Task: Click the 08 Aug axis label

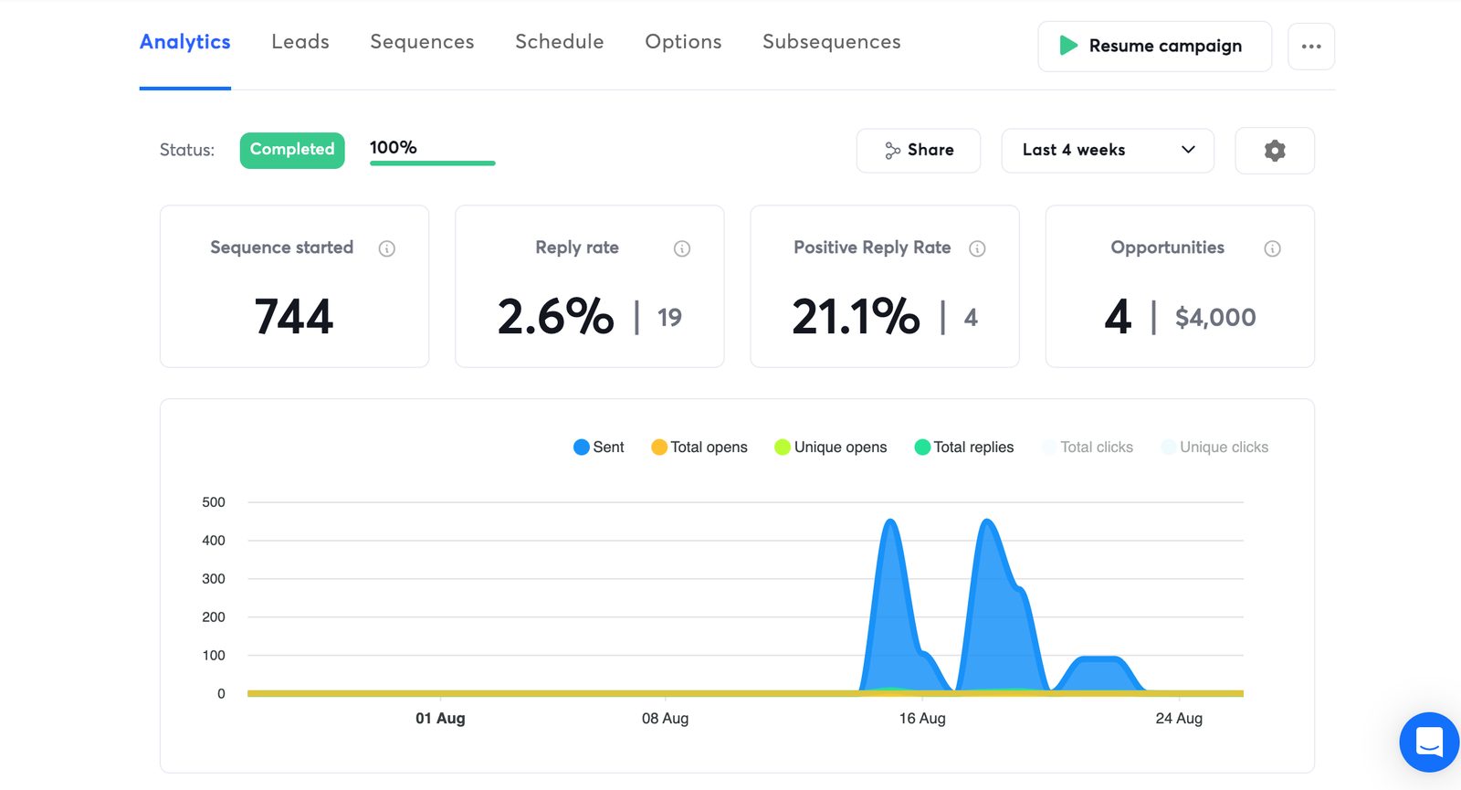Action: (x=665, y=719)
